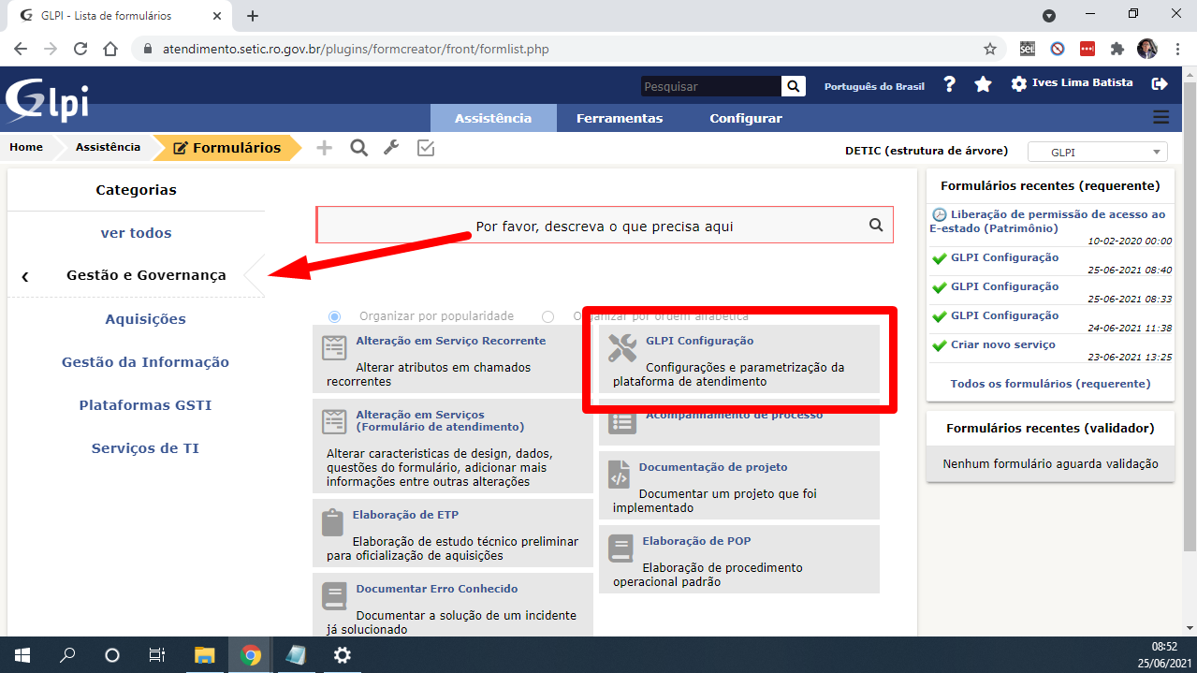Screen dimensions: 1197x673
Task: Collapse Gestão e Governança back chevron
Action: click(x=25, y=276)
